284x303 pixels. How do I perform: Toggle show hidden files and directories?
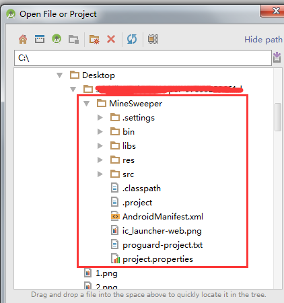(153, 39)
